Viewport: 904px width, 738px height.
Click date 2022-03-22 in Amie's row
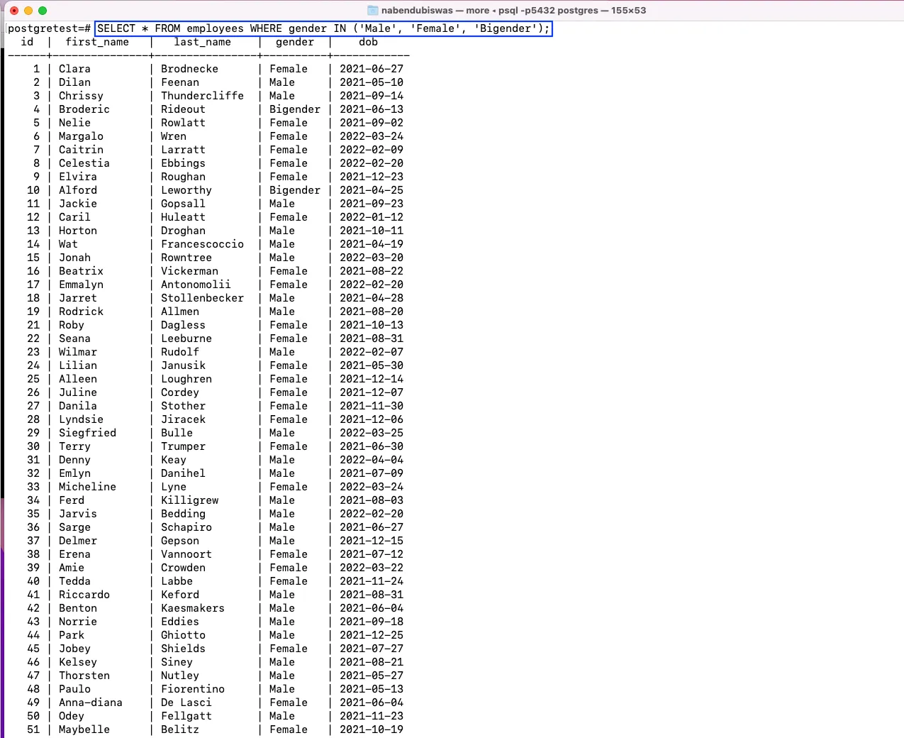pyautogui.click(x=372, y=568)
